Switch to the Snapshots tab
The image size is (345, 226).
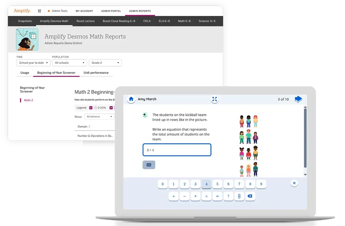coord(25,21)
